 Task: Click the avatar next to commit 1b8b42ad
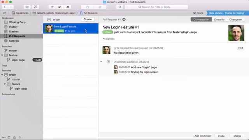click(x=116, y=72)
